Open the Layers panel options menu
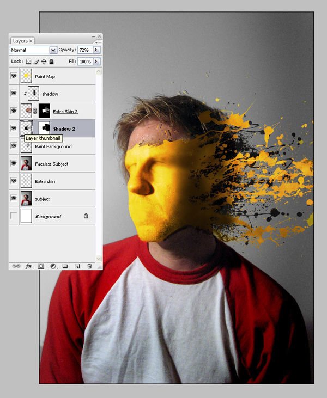Viewport: 327px width, 398px height. coord(98,42)
